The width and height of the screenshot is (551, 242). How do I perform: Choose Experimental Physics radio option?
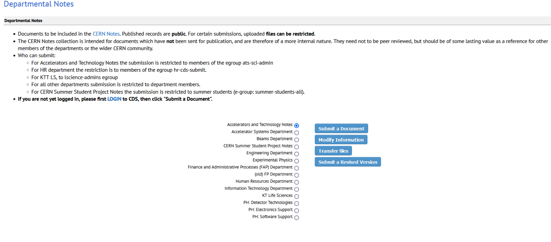[x=297, y=161]
